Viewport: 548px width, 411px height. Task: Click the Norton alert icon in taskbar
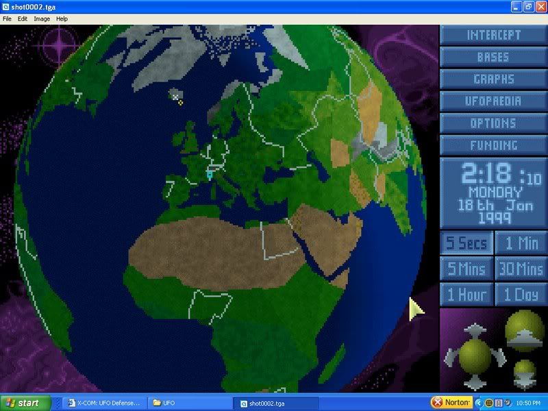437,403
